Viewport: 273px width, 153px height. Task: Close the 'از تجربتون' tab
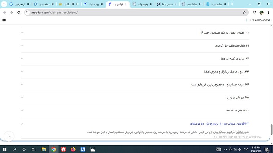coord(28,4)
